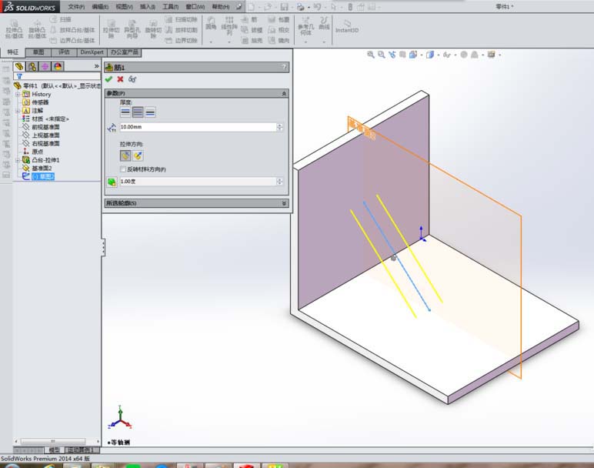594x468 pixels.
Task: Open the 帮助(H) help menu
Action: tap(221, 7)
